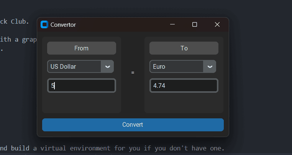This screenshot has width=292, height=155.
Task: Expand the Euro dropdown arrow
Action: (210, 66)
